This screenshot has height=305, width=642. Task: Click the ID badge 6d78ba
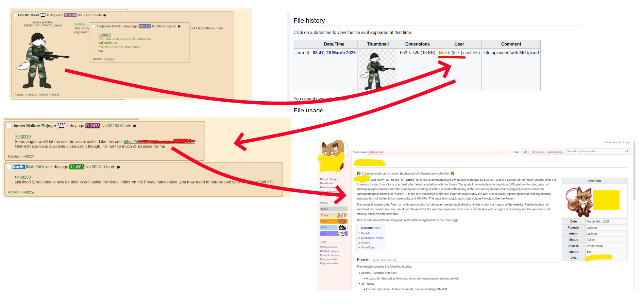(145, 26)
